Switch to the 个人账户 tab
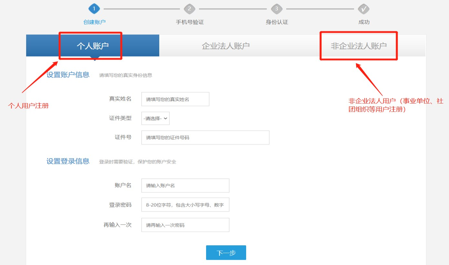 (x=93, y=46)
